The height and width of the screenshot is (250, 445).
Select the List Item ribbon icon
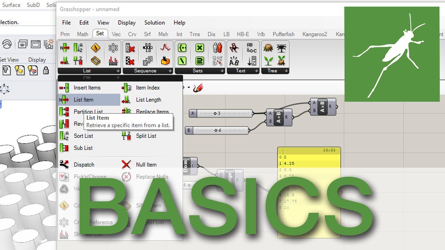pos(65,48)
